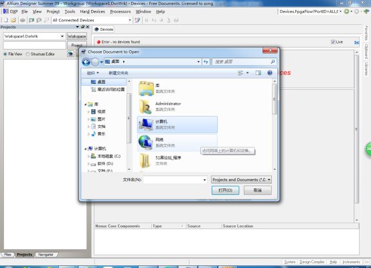The height and width of the screenshot is (268, 371).
Task: Select the 51黑论坛_程序 folder icon
Action: coord(145,161)
